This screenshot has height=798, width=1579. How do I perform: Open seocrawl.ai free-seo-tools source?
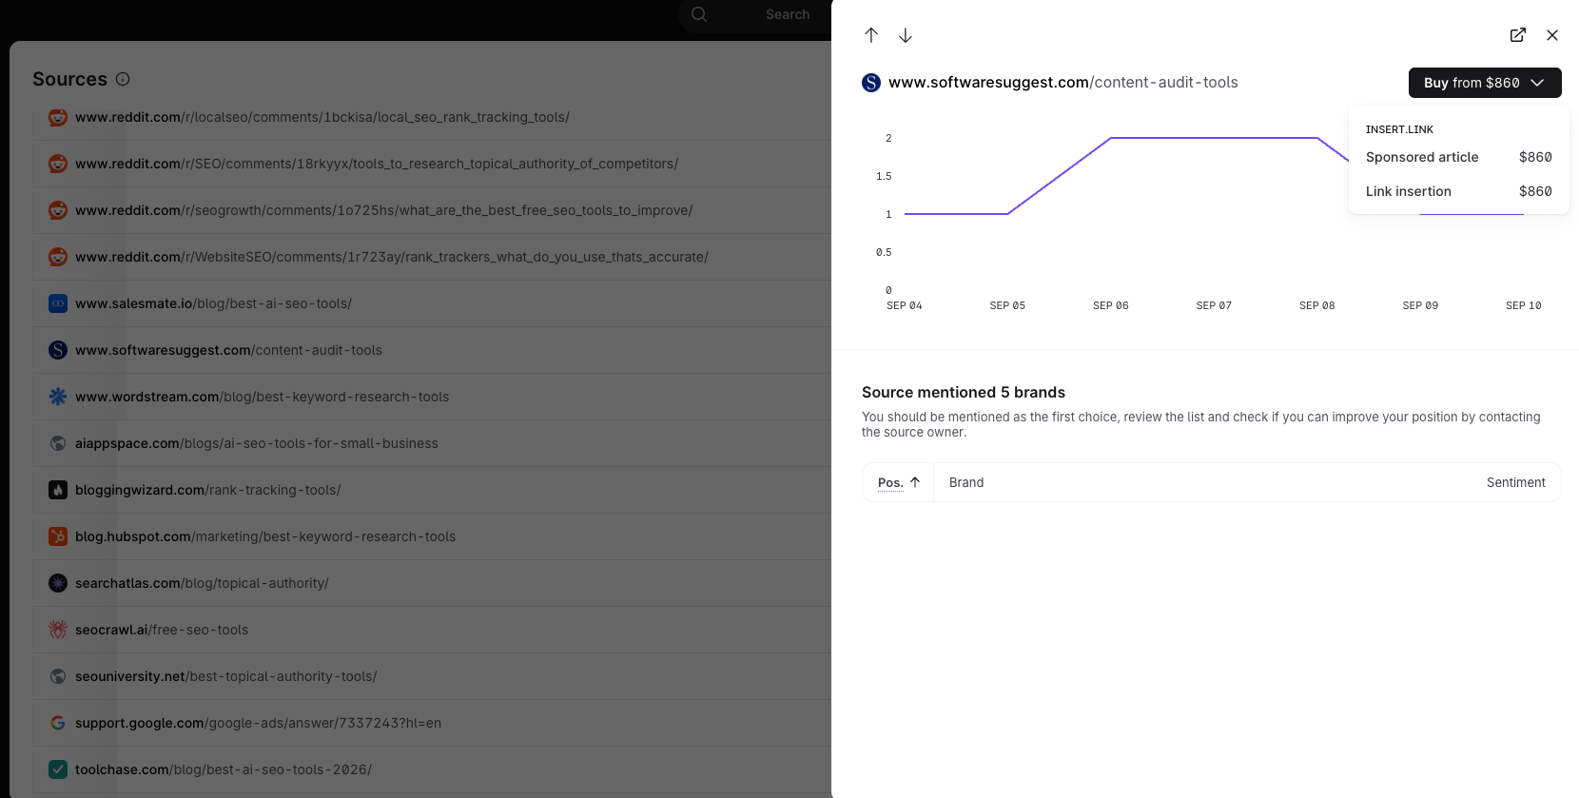point(162,630)
